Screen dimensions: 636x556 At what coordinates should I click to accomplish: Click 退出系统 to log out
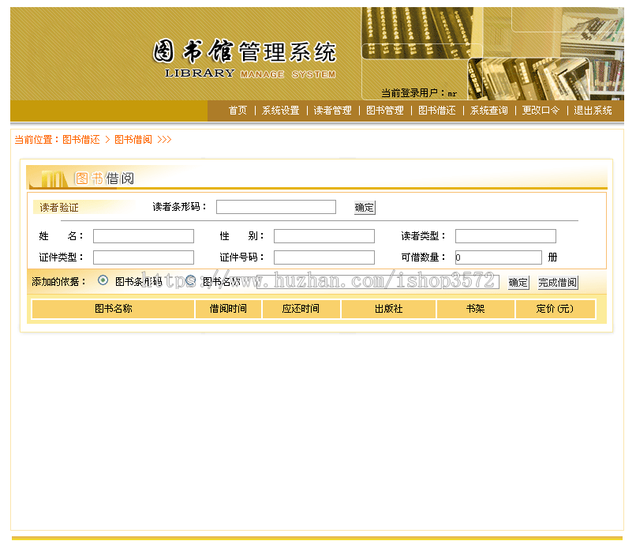593,111
